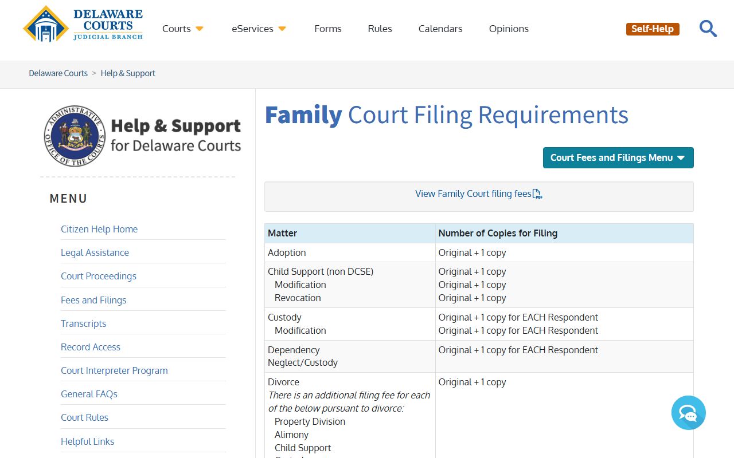Open the site search magnifier icon
Viewport: 734px width, 458px height.
pos(708,29)
